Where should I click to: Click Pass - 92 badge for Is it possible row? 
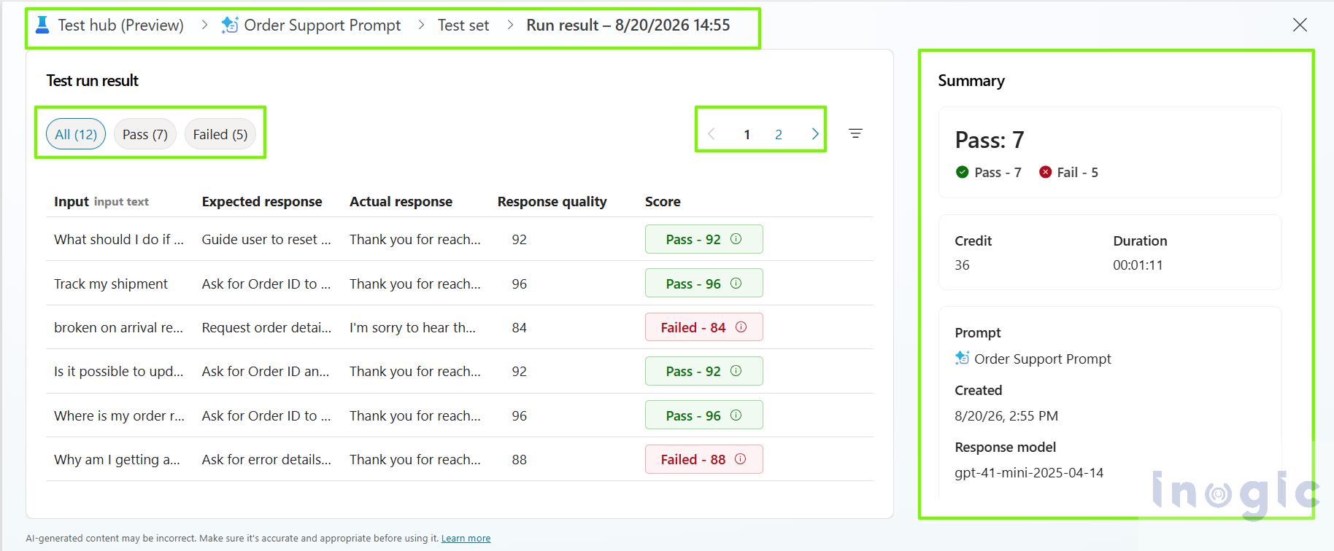tap(704, 371)
